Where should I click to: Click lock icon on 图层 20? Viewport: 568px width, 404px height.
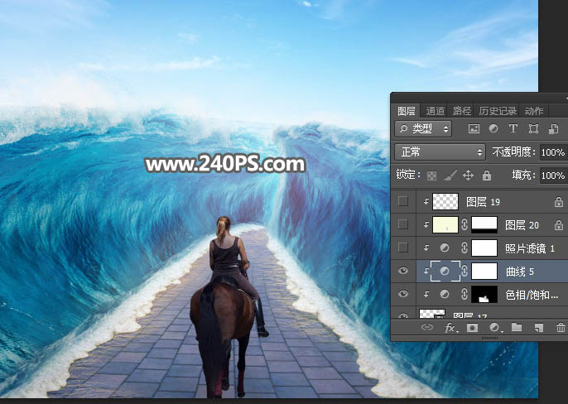(559, 225)
